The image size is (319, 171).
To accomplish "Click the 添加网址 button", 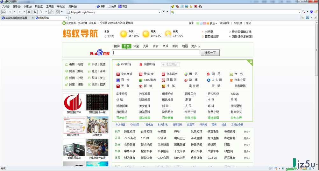I will (170, 65).
